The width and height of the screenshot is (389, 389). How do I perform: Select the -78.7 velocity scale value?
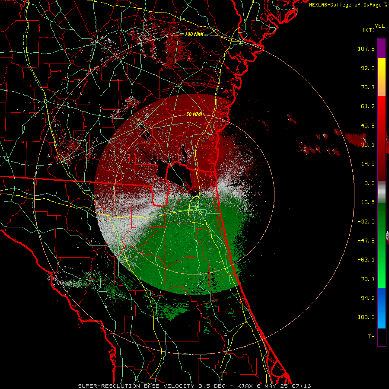pyautogui.click(x=366, y=279)
